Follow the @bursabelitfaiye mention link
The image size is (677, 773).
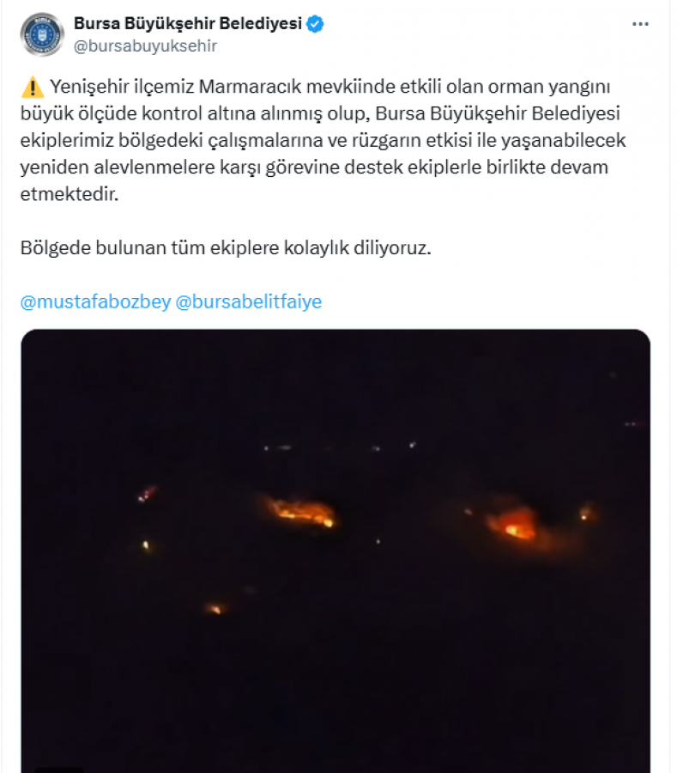point(249,301)
